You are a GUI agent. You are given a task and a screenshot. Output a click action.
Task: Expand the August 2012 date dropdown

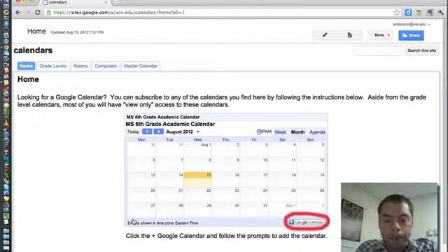(198, 132)
